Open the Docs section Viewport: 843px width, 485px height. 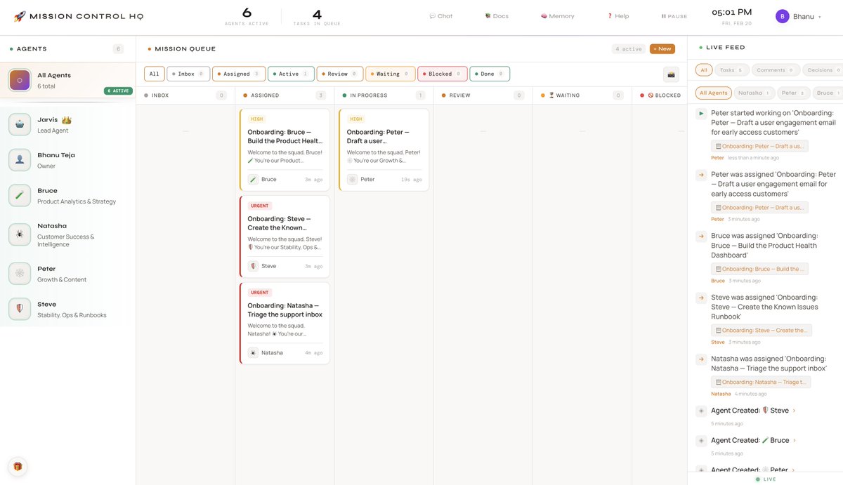(497, 16)
